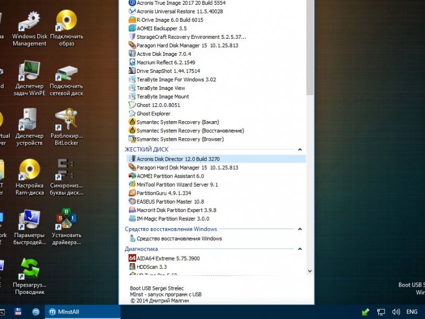Launch EASEUS Partition Master 10.8
Screen dimensions: 425x319
pyautogui.click(x=166, y=202)
